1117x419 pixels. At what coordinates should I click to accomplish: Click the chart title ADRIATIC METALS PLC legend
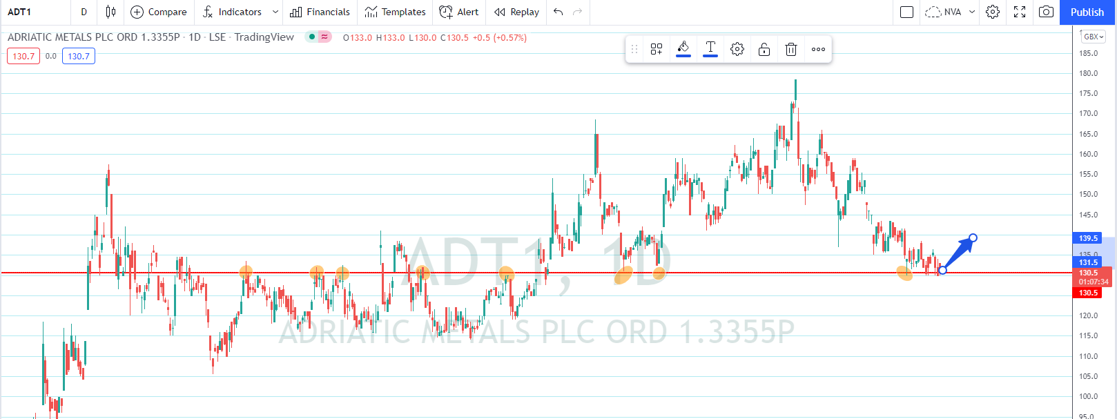point(150,37)
